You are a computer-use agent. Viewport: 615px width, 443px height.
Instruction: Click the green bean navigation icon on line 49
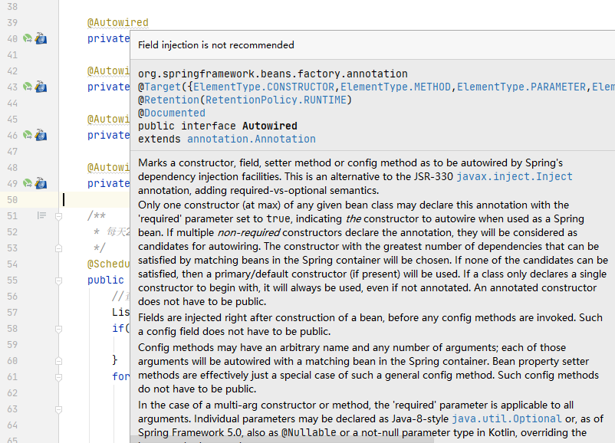click(x=28, y=183)
